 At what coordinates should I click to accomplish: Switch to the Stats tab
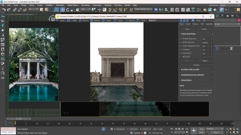click(188, 24)
